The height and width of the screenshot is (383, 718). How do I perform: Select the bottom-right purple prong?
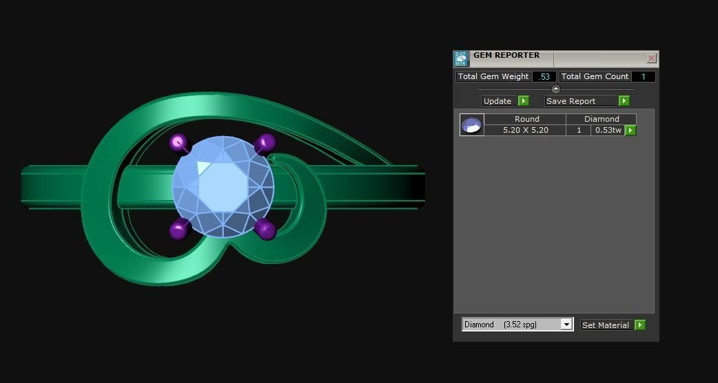click(267, 230)
